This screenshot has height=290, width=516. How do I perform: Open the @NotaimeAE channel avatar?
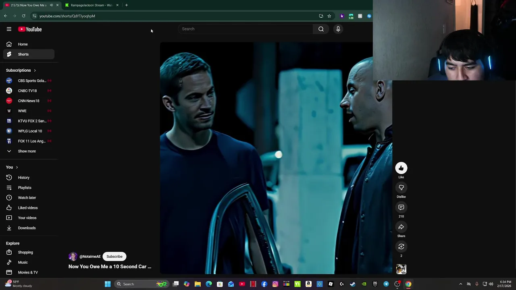(x=73, y=257)
